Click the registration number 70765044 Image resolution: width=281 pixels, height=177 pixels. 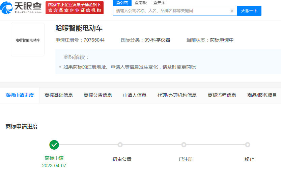click(x=94, y=40)
